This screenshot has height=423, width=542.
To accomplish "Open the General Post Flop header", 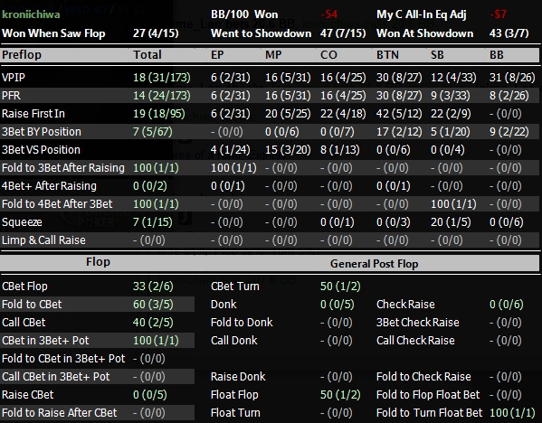I will pyautogui.click(x=374, y=264).
